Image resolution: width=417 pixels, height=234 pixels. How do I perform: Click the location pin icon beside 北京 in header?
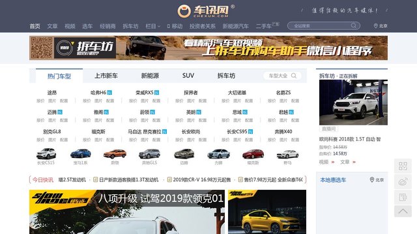click(x=375, y=26)
